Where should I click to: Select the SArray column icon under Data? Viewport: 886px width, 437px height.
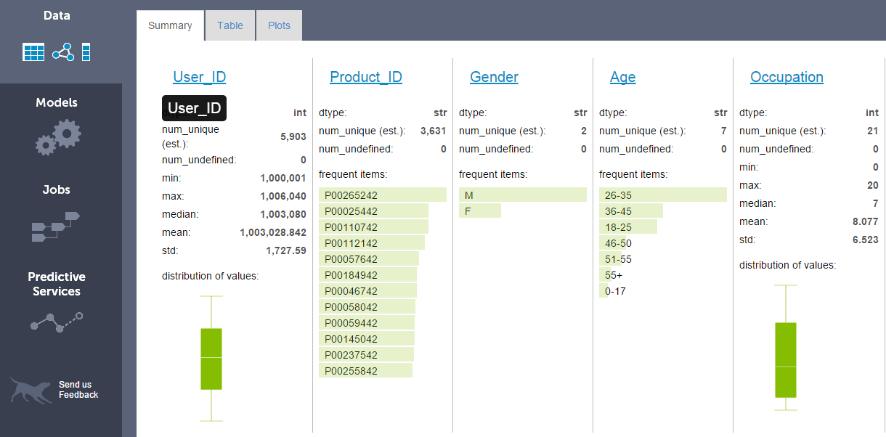[x=86, y=52]
